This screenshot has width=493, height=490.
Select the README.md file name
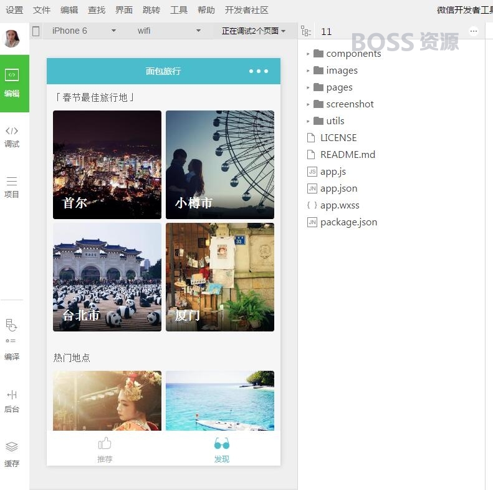pos(348,155)
